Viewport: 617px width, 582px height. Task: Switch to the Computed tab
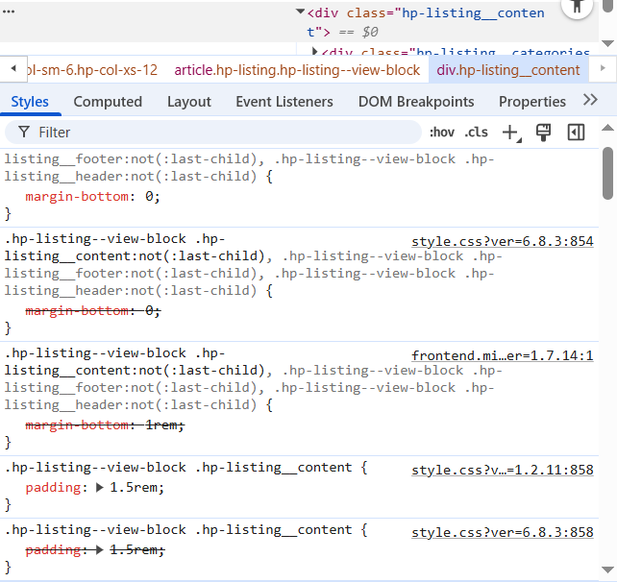(x=108, y=102)
